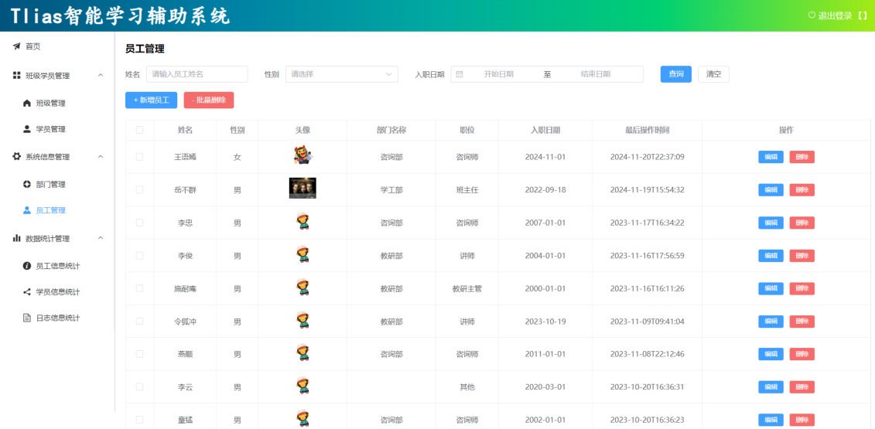Click the house icon beside 班级管理
This screenshot has width=875, height=429.
tap(27, 104)
